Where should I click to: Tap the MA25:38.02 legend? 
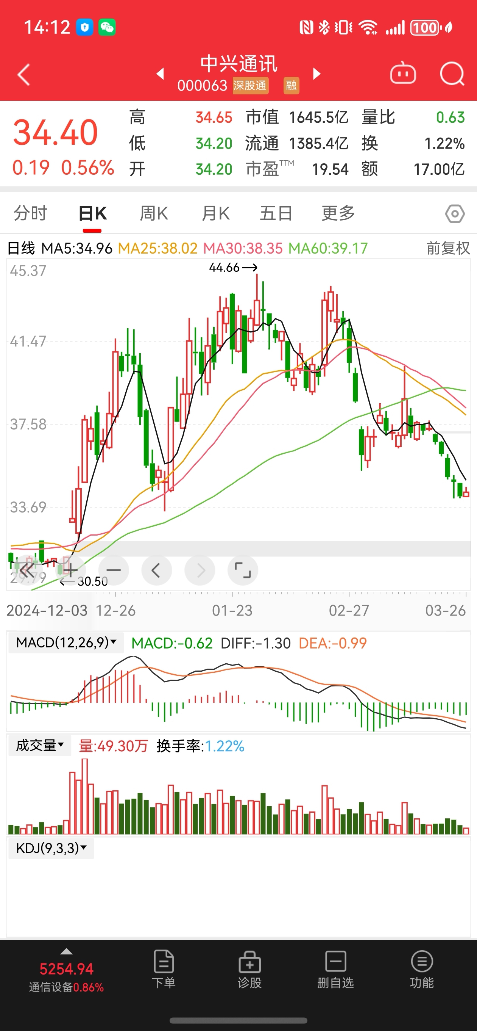click(x=158, y=248)
